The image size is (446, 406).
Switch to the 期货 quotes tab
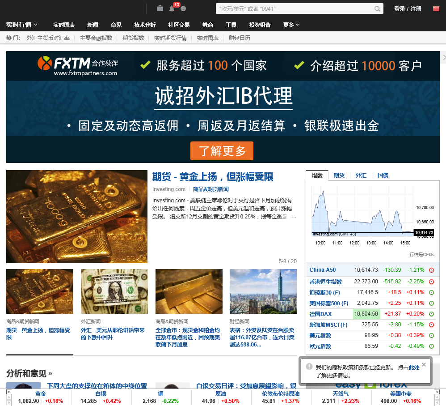tap(339, 175)
